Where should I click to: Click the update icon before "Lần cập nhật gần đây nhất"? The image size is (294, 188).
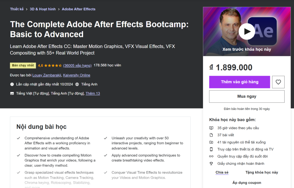pos(12,84)
